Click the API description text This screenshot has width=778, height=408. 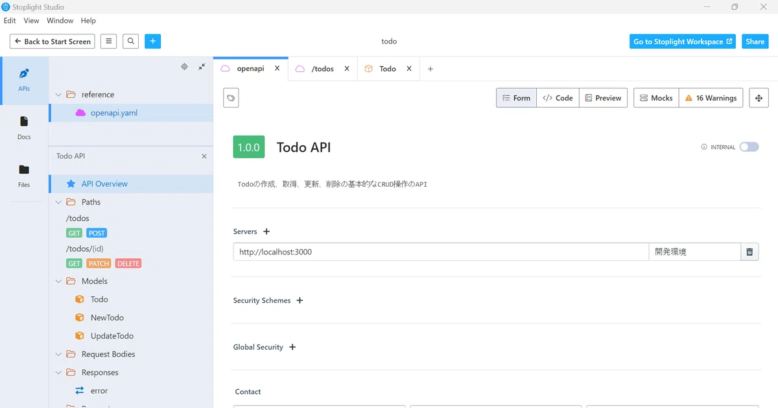click(x=333, y=184)
